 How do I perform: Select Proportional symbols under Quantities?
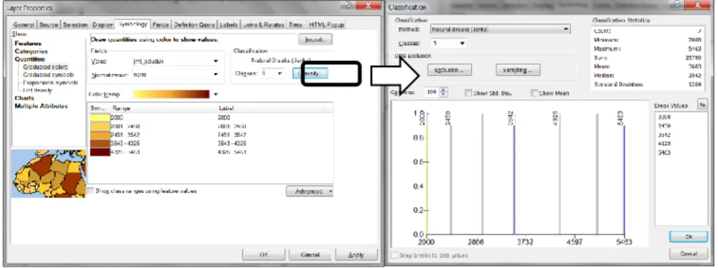50,82
